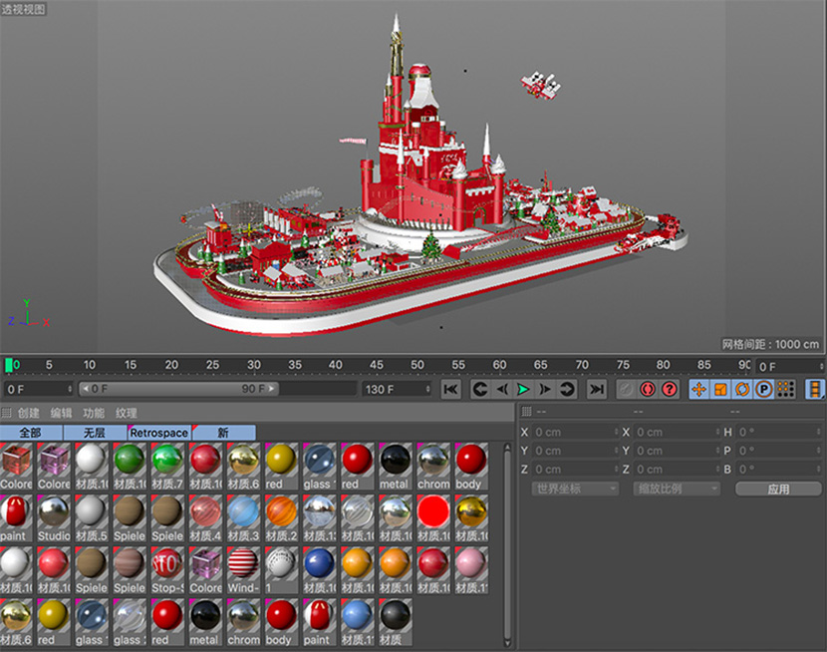Toggle rotation keyframe recording

(x=742, y=389)
